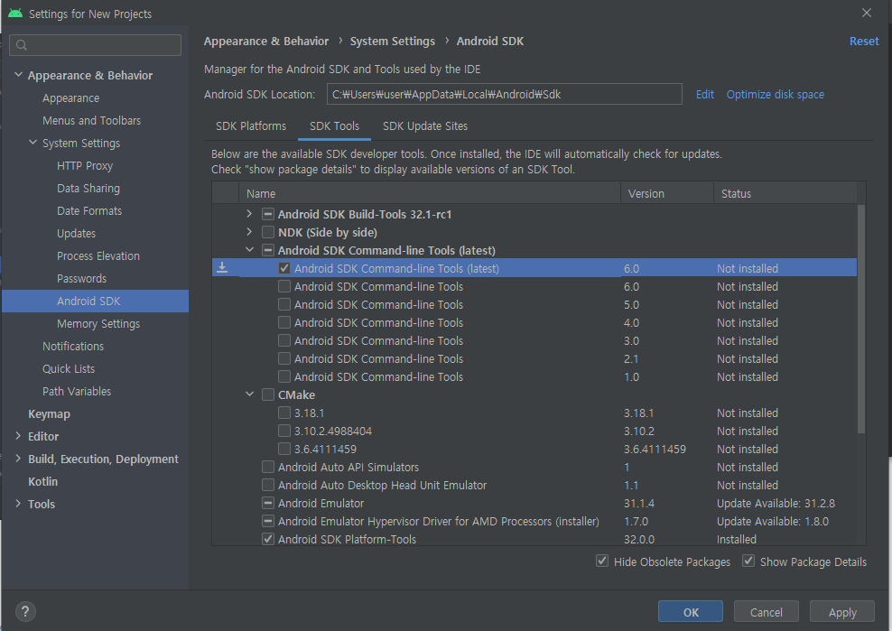Open Passwords settings page
The width and height of the screenshot is (892, 631).
[x=81, y=278]
